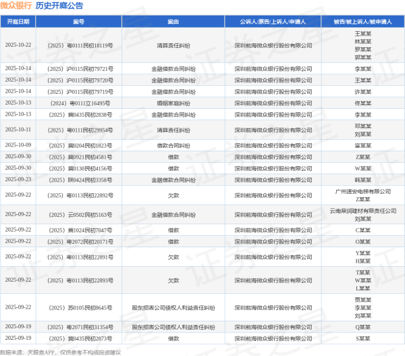Click the 借款合同纠纷 case cause cell
This screenshot has width=405, height=356.
point(173,145)
